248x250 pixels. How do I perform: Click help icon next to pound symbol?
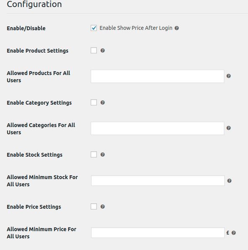point(234,233)
